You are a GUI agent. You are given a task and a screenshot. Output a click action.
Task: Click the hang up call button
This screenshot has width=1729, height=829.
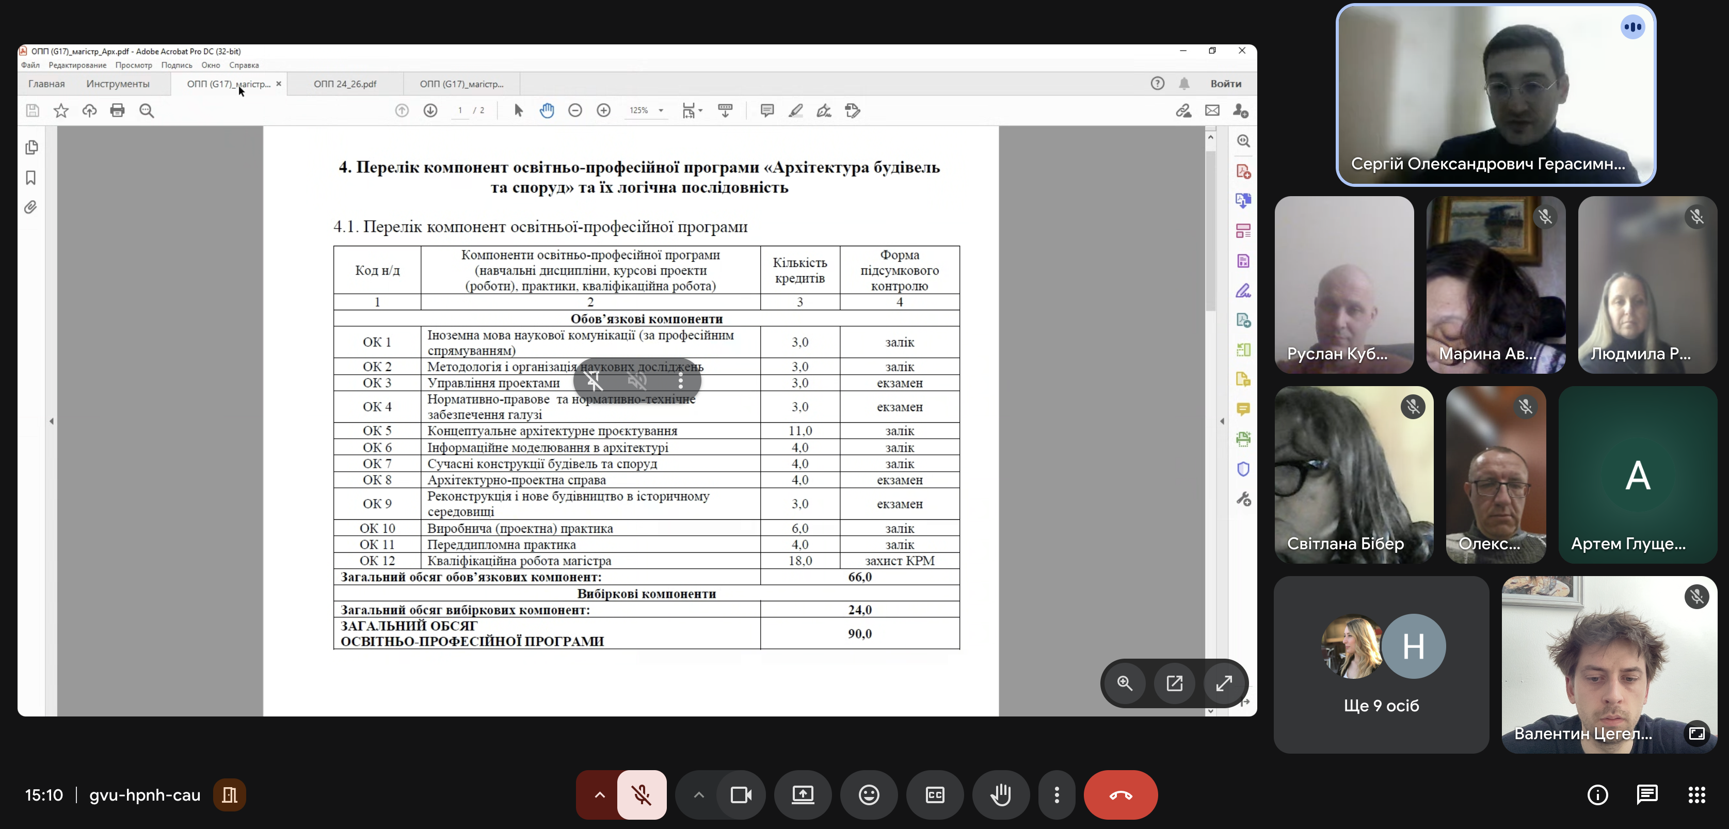(1120, 795)
